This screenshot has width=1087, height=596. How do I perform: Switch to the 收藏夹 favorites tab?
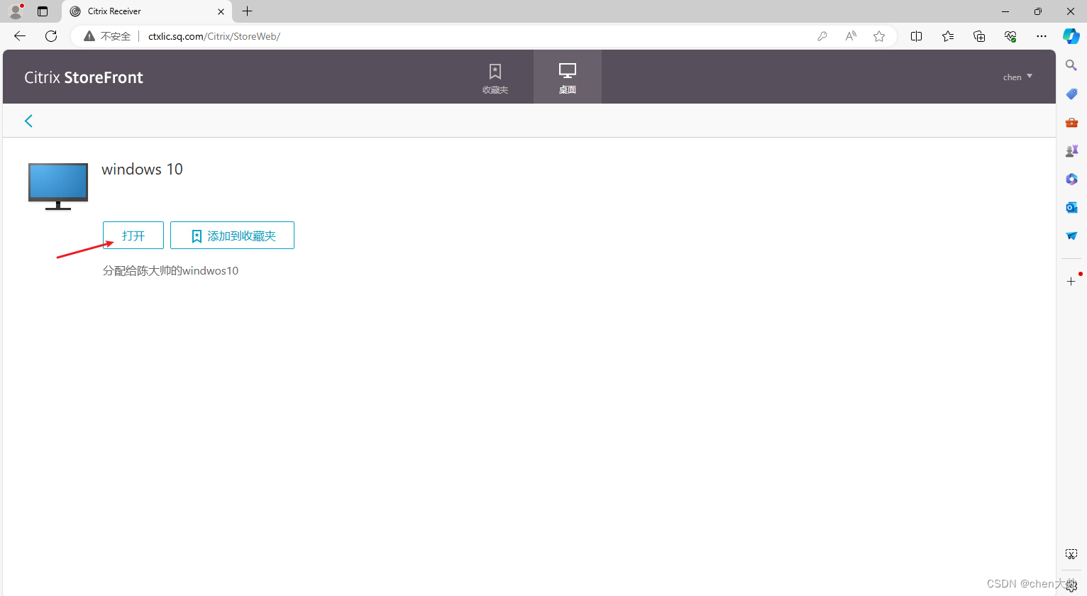[x=495, y=78]
